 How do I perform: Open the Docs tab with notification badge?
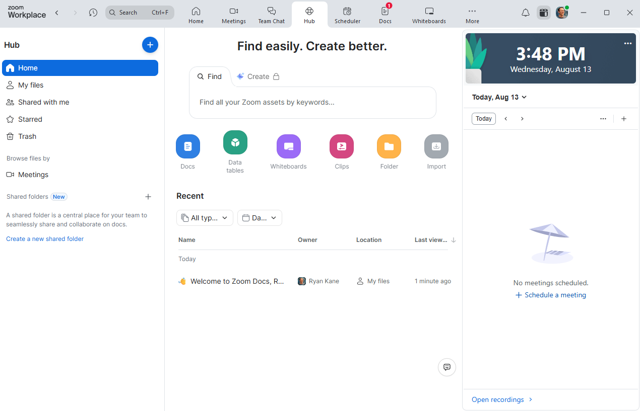point(386,15)
